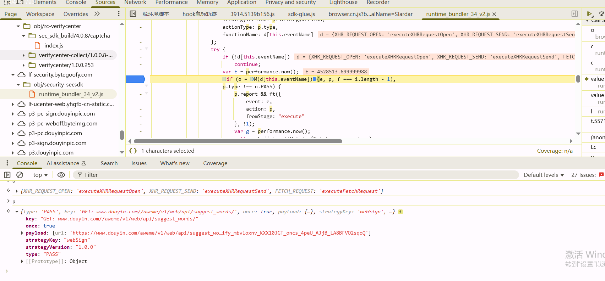This screenshot has height=281, width=605.
Task: Hide the navigator pane icon
Action: click(x=133, y=14)
